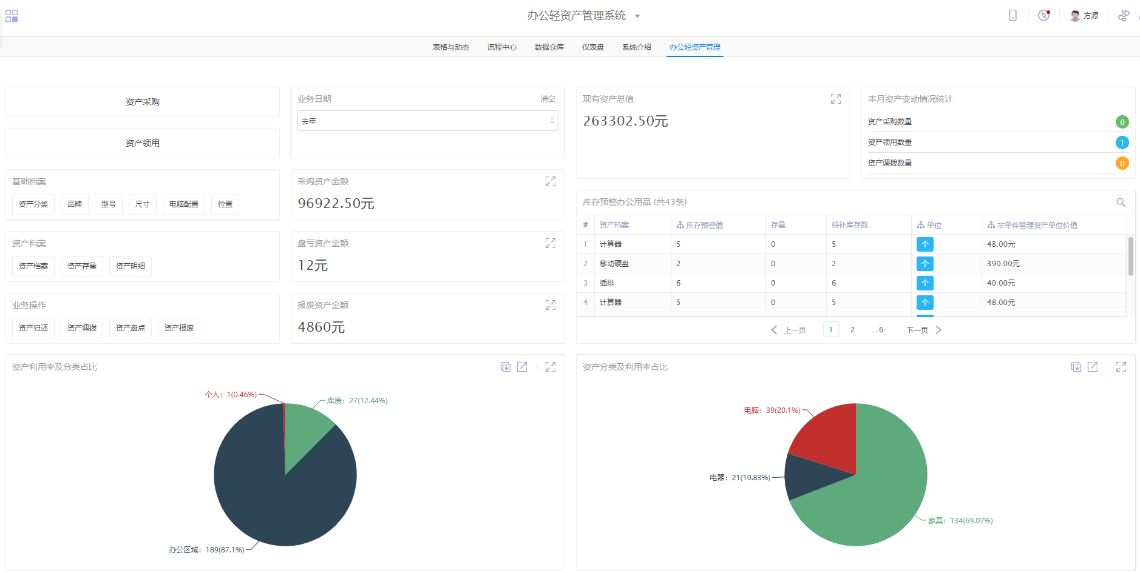The image size is (1140, 573).
Task: Open 资产分类及利用率占比 chart in new window
Action: point(1093,367)
